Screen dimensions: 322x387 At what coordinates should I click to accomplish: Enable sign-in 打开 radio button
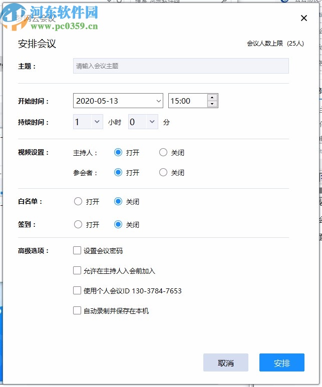tap(78, 224)
